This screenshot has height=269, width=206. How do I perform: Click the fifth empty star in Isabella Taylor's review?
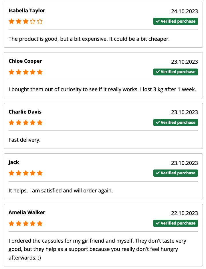click(40, 22)
